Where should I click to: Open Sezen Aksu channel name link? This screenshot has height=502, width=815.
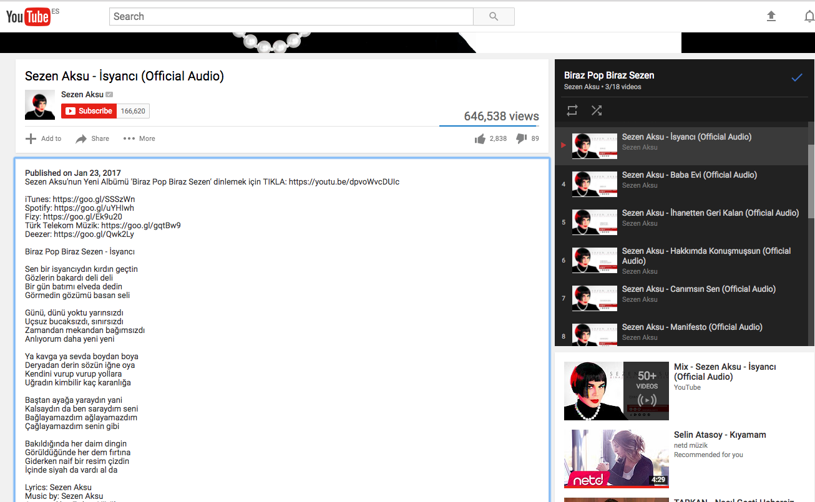click(x=82, y=95)
